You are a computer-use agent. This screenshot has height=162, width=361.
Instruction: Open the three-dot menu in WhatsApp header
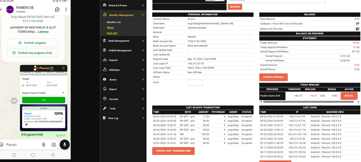66,10
